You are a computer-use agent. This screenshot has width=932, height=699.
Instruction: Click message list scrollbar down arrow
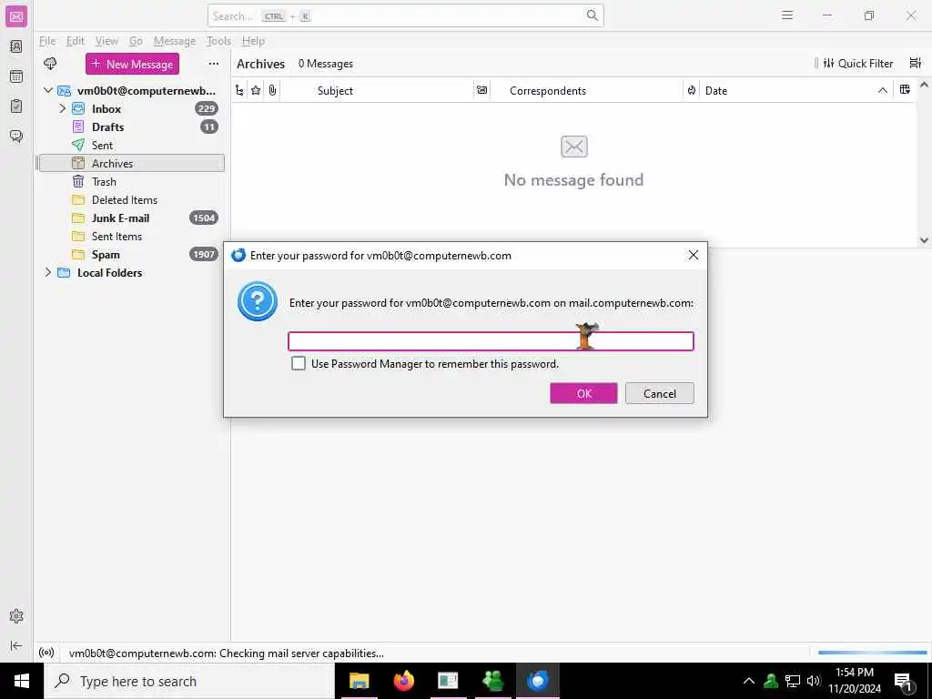pyautogui.click(x=924, y=240)
